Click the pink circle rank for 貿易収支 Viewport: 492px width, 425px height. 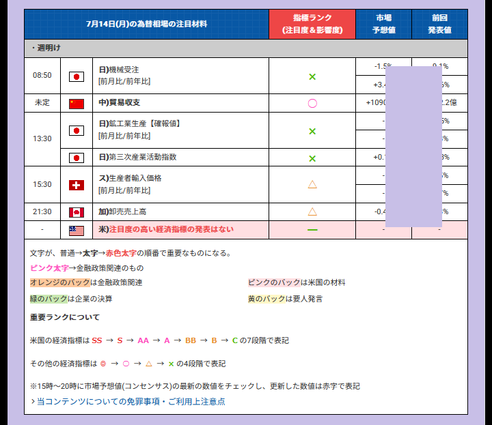pyautogui.click(x=312, y=104)
